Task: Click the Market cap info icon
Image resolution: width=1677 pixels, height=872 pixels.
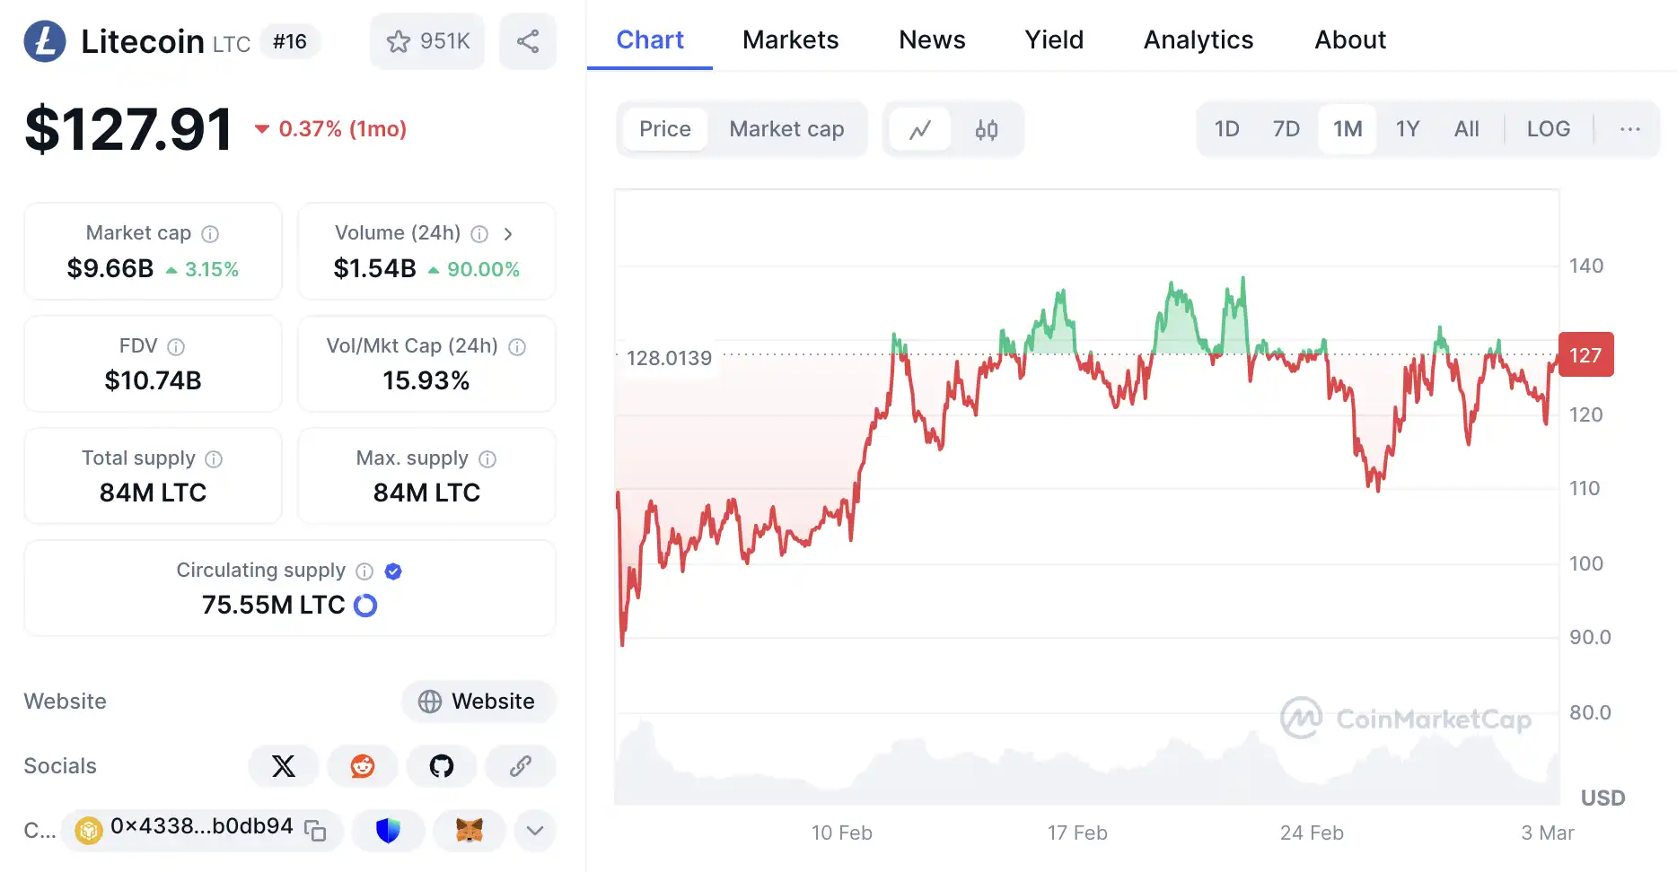Action: 210,234
